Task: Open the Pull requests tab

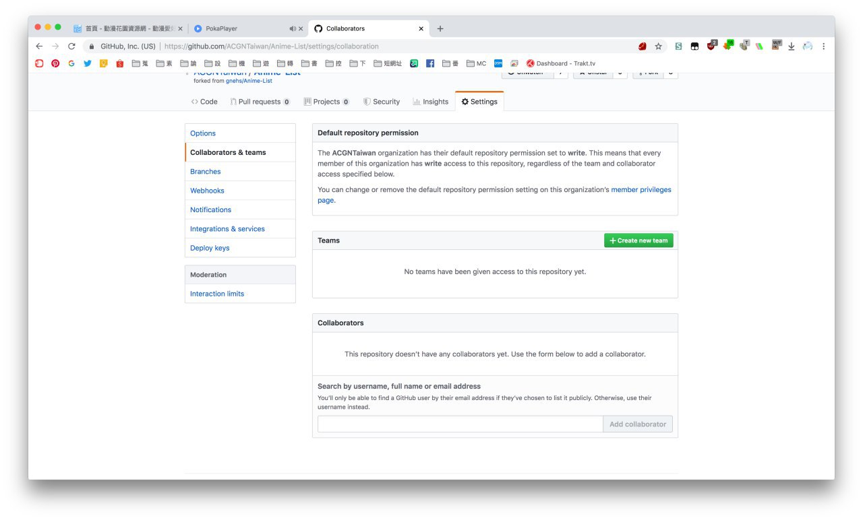Action: point(260,102)
